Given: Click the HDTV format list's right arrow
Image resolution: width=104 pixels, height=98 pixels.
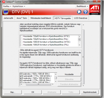Looking at the screenshot, I should pyautogui.click(x=53, y=84).
